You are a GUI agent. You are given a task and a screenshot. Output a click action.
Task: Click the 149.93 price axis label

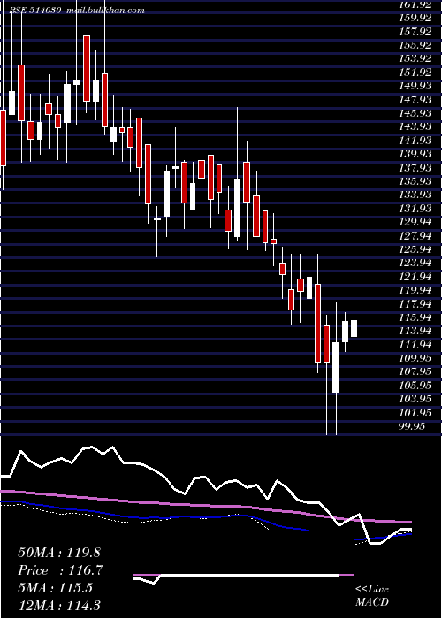(415, 86)
